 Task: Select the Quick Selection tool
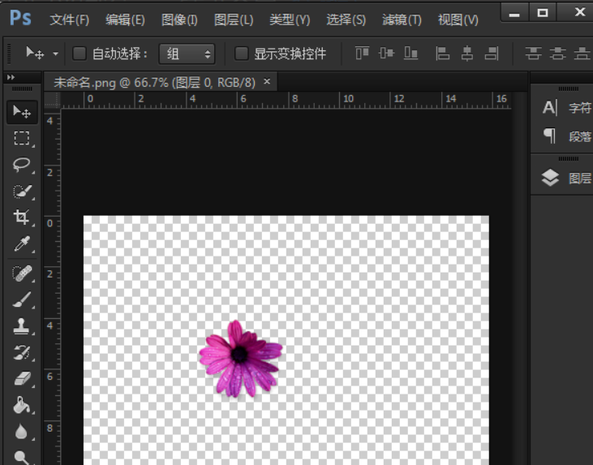pyautogui.click(x=22, y=191)
